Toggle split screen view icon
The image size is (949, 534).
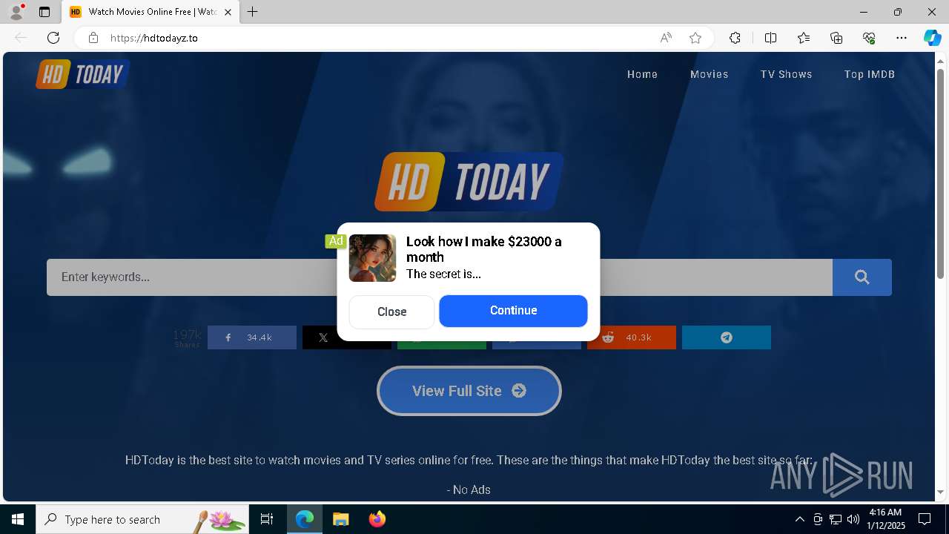pos(770,38)
